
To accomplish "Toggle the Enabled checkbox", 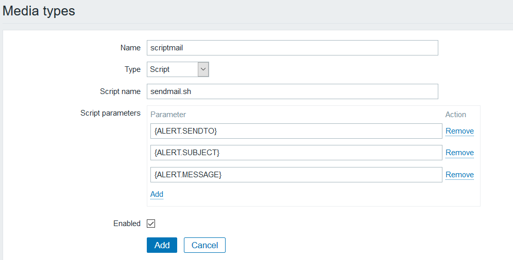I will tap(151, 224).
